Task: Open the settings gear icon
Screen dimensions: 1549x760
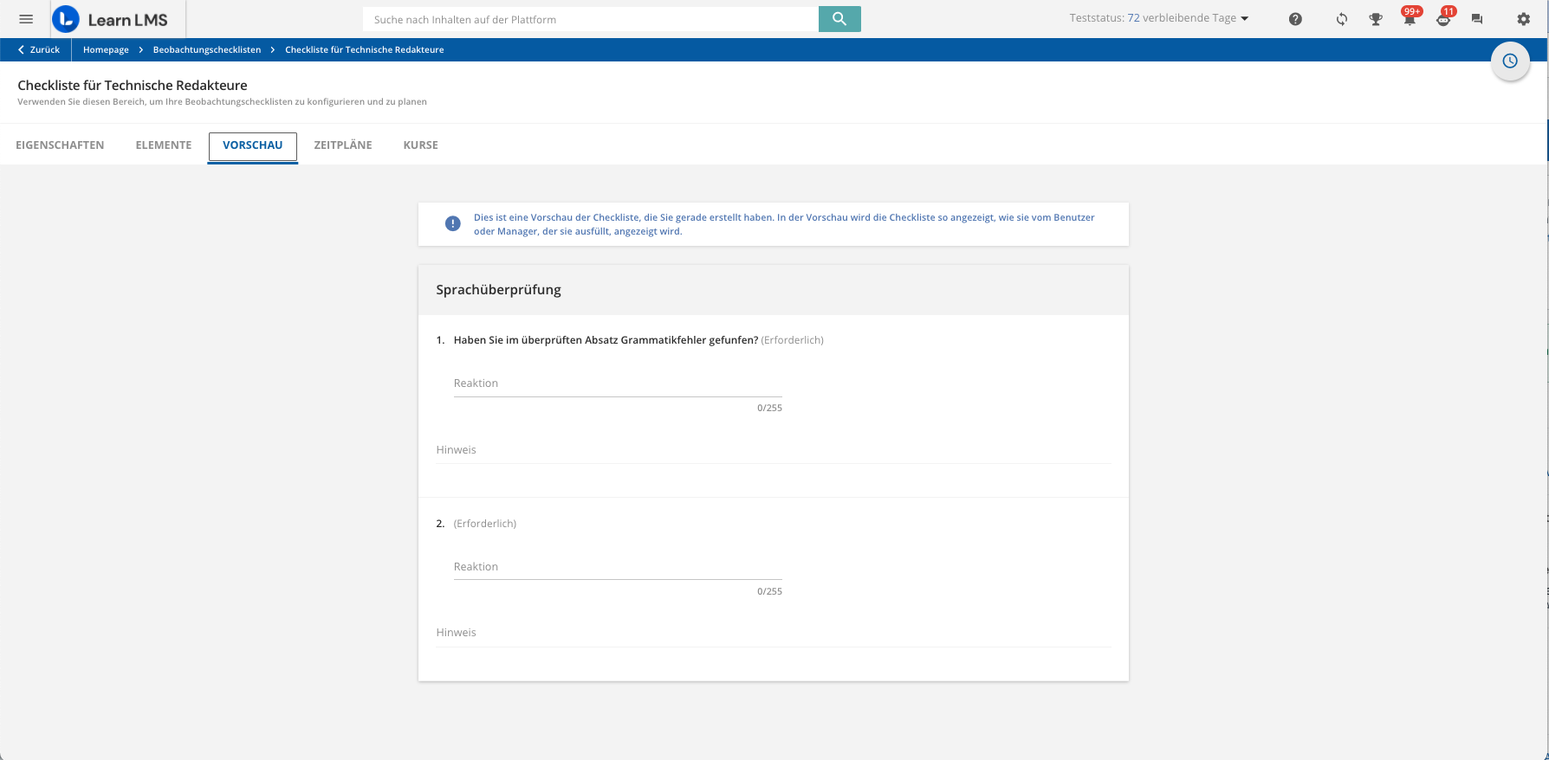Action: coord(1524,19)
